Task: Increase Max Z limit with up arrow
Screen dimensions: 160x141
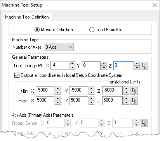Action: [126, 99]
